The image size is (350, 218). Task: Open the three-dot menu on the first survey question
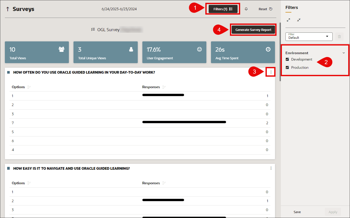tap(271, 72)
